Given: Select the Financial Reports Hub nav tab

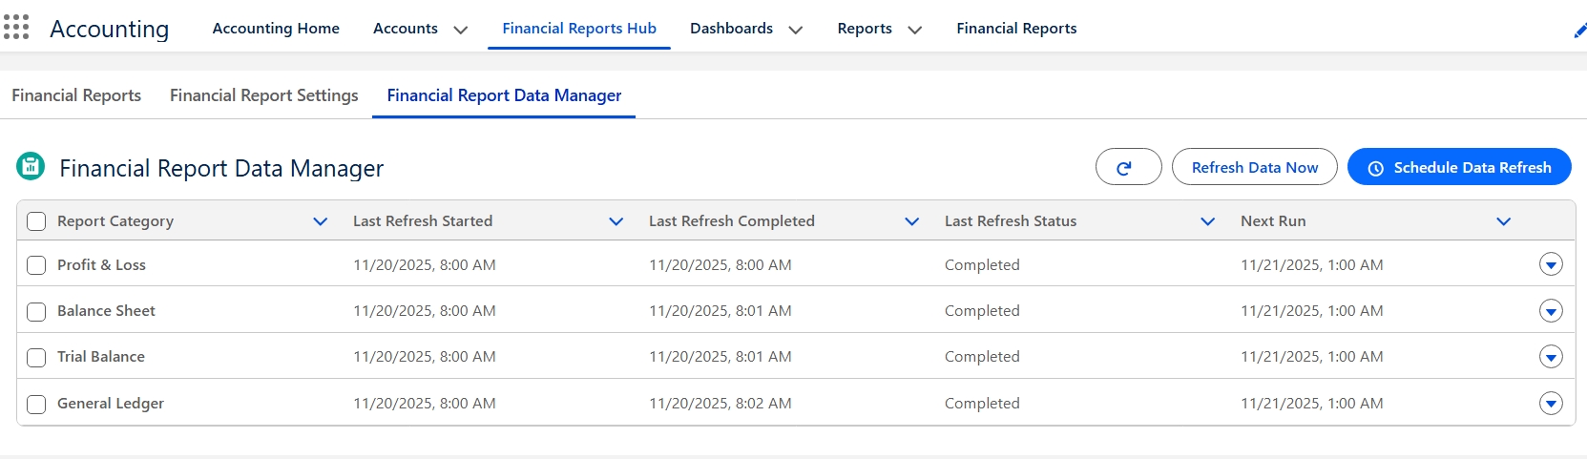Looking at the screenshot, I should pyautogui.click(x=579, y=29).
